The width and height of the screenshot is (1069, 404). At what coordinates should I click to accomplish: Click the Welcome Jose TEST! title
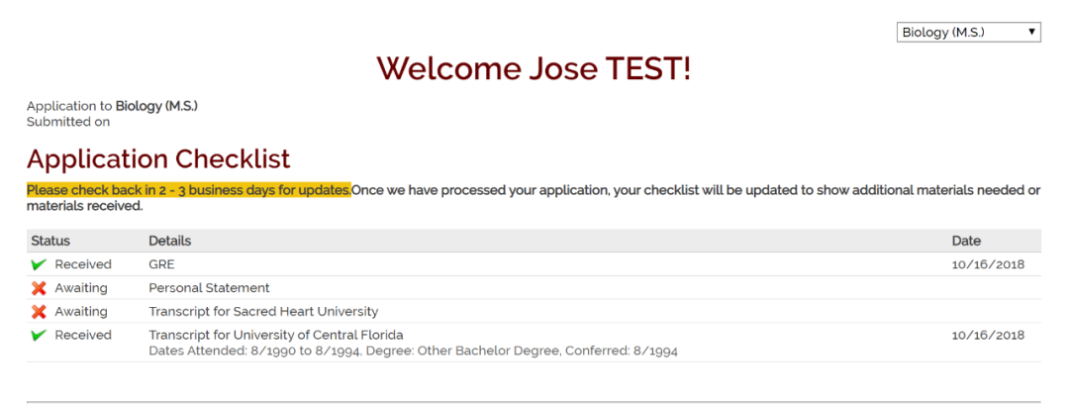pos(534,68)
